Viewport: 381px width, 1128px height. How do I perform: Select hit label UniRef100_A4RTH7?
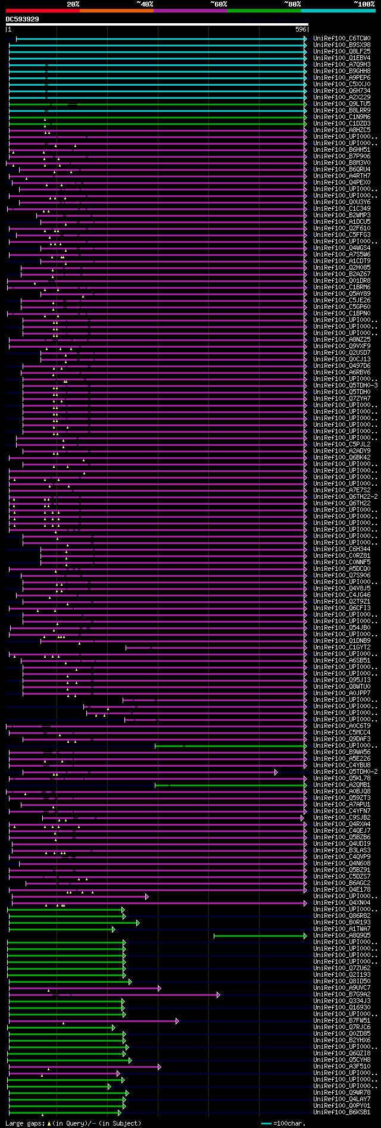click(342, 176)
